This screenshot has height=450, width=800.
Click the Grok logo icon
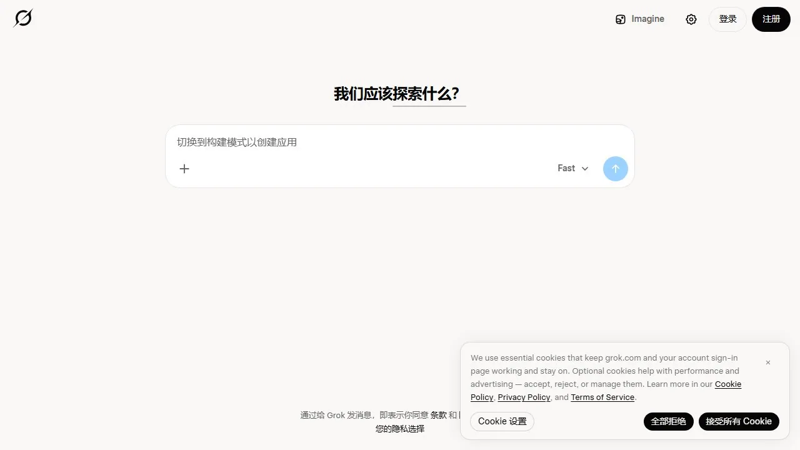click(x=23, y=19)
